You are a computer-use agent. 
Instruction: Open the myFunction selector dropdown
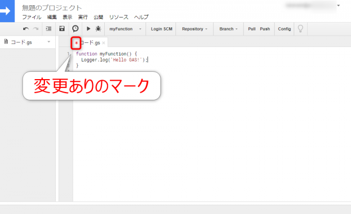click(125, 29)
